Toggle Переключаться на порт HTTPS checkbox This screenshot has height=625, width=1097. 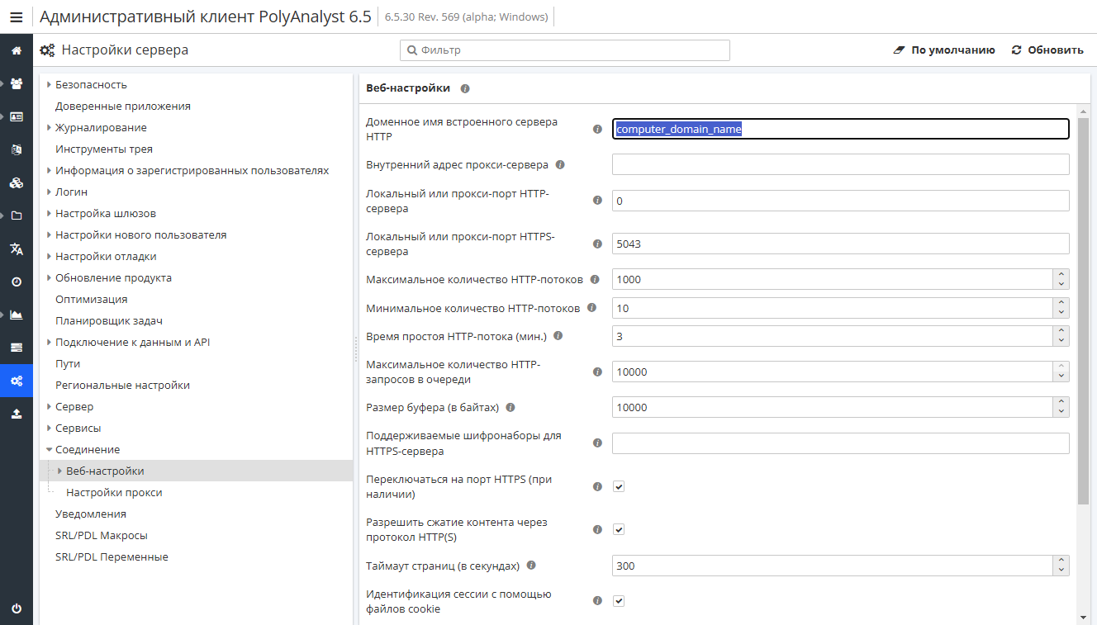[x=619, y=486]
